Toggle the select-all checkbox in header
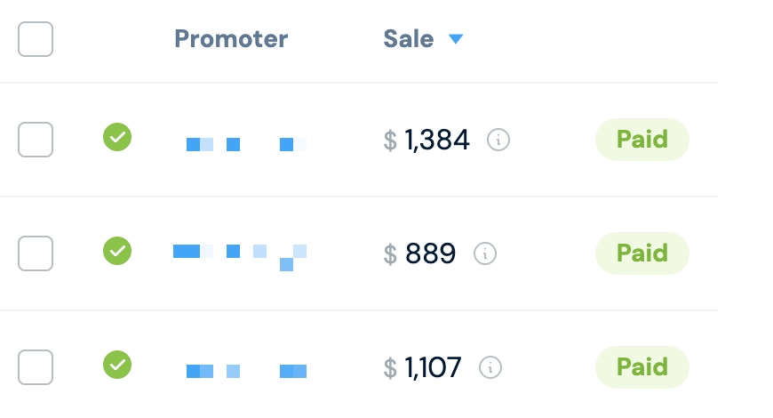The image size is (773, 418). (36, 39)
